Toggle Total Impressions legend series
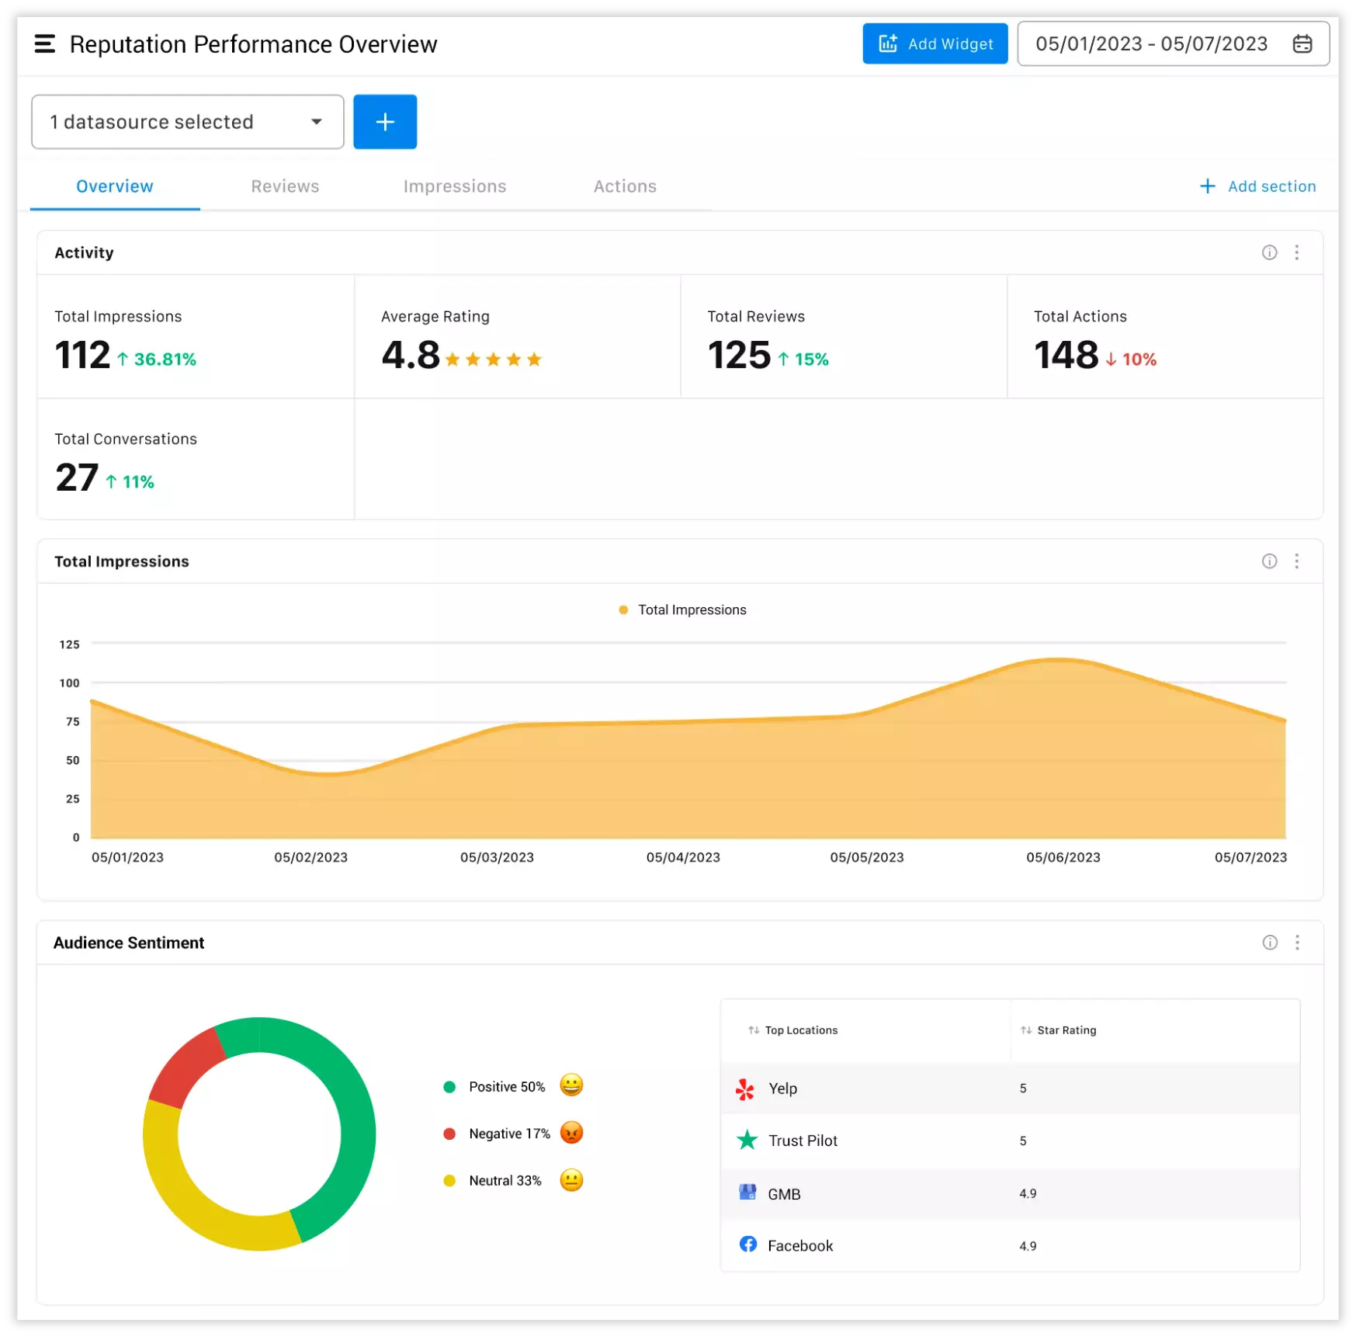This screenshot has height=1337, width=1356. click(x=682, y=610)
